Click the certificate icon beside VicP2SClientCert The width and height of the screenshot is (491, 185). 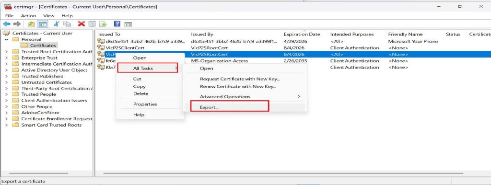click(x=101, y=47)
